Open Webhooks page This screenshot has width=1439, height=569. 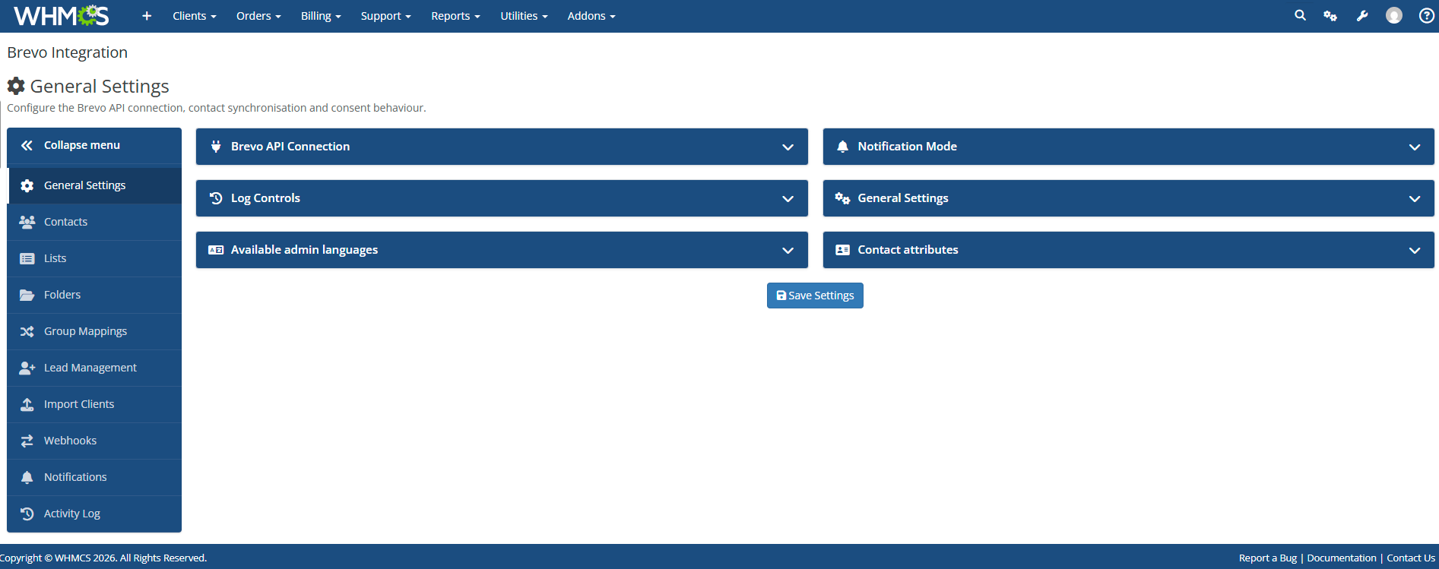coord(94,441)
